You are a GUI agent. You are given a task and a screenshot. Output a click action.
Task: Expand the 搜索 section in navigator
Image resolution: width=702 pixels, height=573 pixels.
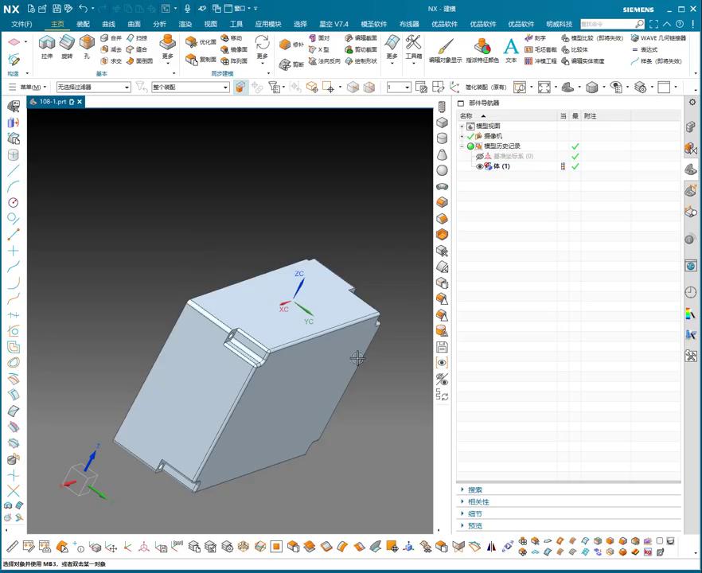[x=474, y=490]
